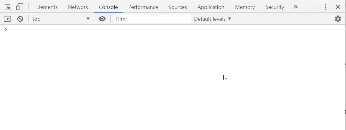The image size is (346, 130).
Task: Activate the inspect element picker icon
Action: [8, 7]
